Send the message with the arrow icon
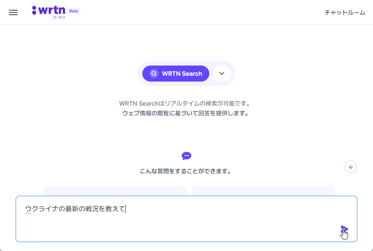Image resolution: width=373 pixels, height=251 pixels. click(x=344, y=229)
